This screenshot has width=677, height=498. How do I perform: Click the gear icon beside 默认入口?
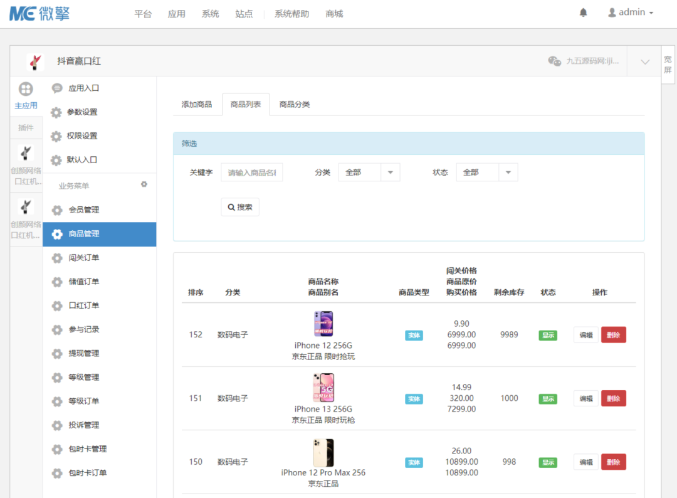[x=56, y=160]
